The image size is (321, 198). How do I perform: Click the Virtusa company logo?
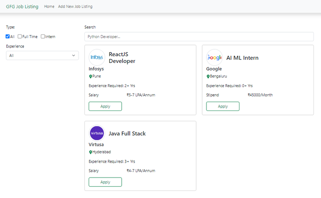tap(97, 133)
